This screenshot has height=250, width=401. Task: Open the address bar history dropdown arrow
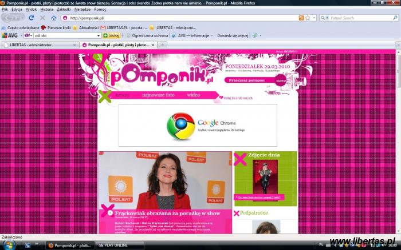tap(314, 18)
